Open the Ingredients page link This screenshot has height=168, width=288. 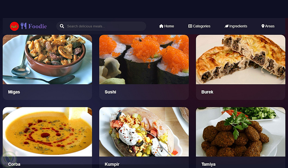(236, 26)
